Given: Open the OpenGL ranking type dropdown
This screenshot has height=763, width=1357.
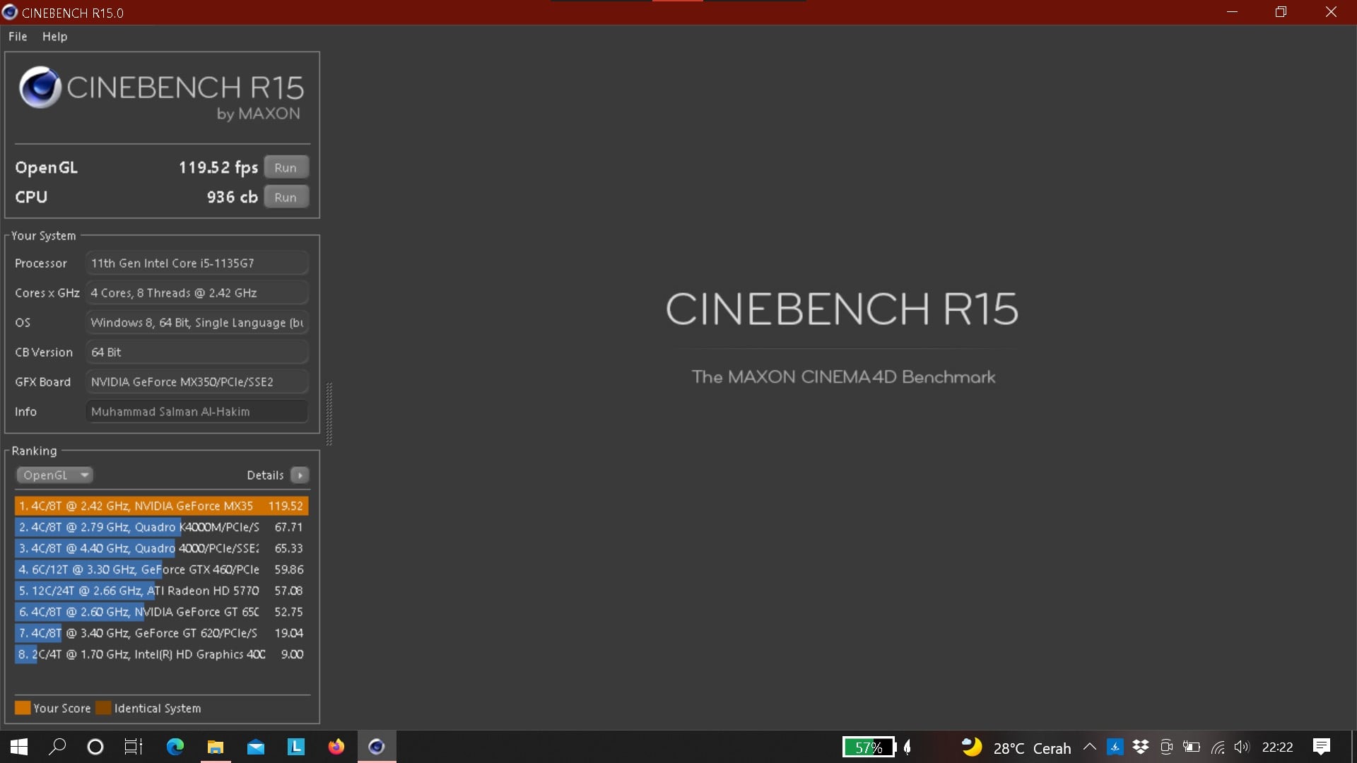Looking at the screenshot, I should point(54,475).
